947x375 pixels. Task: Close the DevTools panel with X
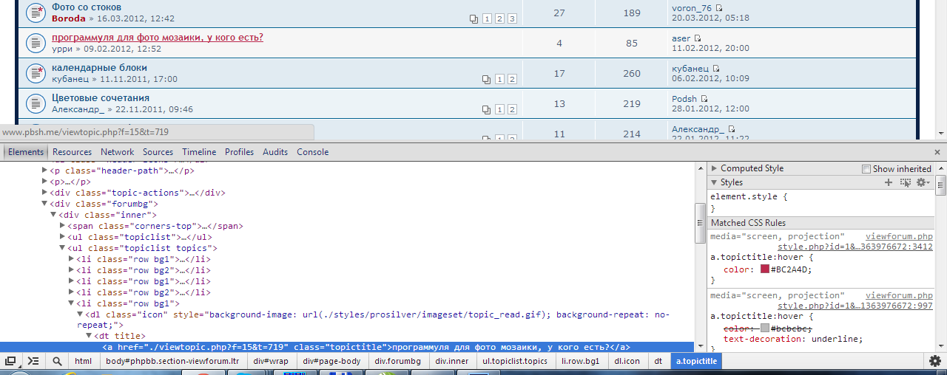click(x=937, y=152)
